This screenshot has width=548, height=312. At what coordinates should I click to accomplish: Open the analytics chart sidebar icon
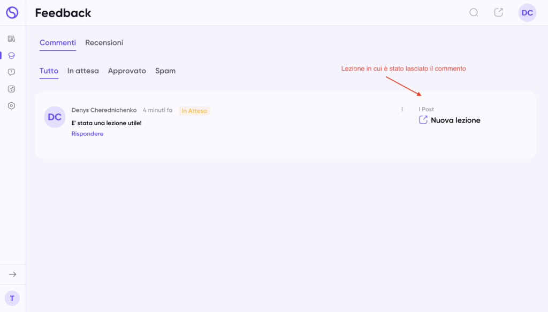point(11,89)
